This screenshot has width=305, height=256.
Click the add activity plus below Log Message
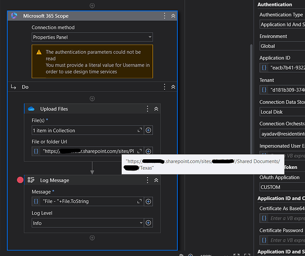(x=92, y=238)
